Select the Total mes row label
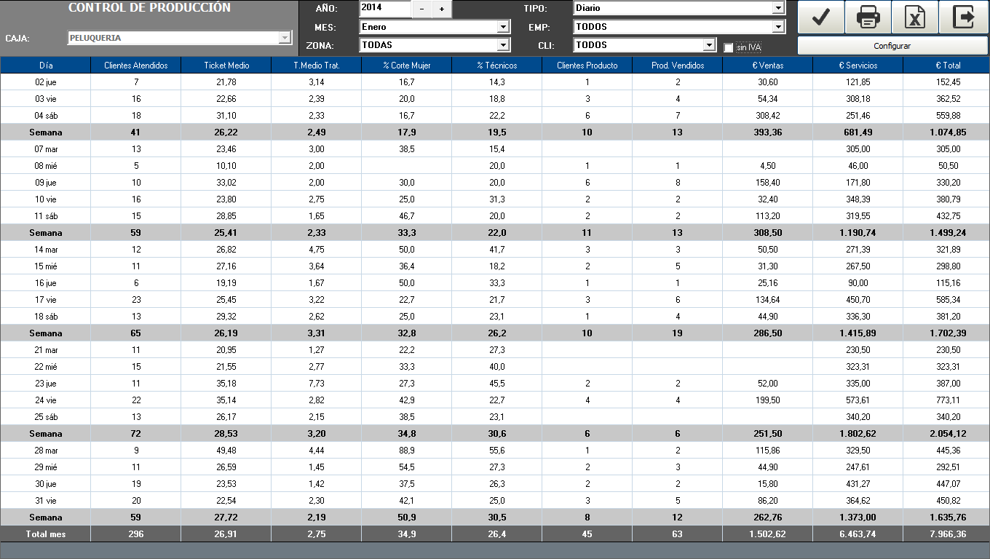This screenshot has width=990, height=559. [46, 534]
